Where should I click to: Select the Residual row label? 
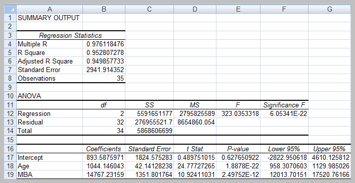[x=50, y=122]
